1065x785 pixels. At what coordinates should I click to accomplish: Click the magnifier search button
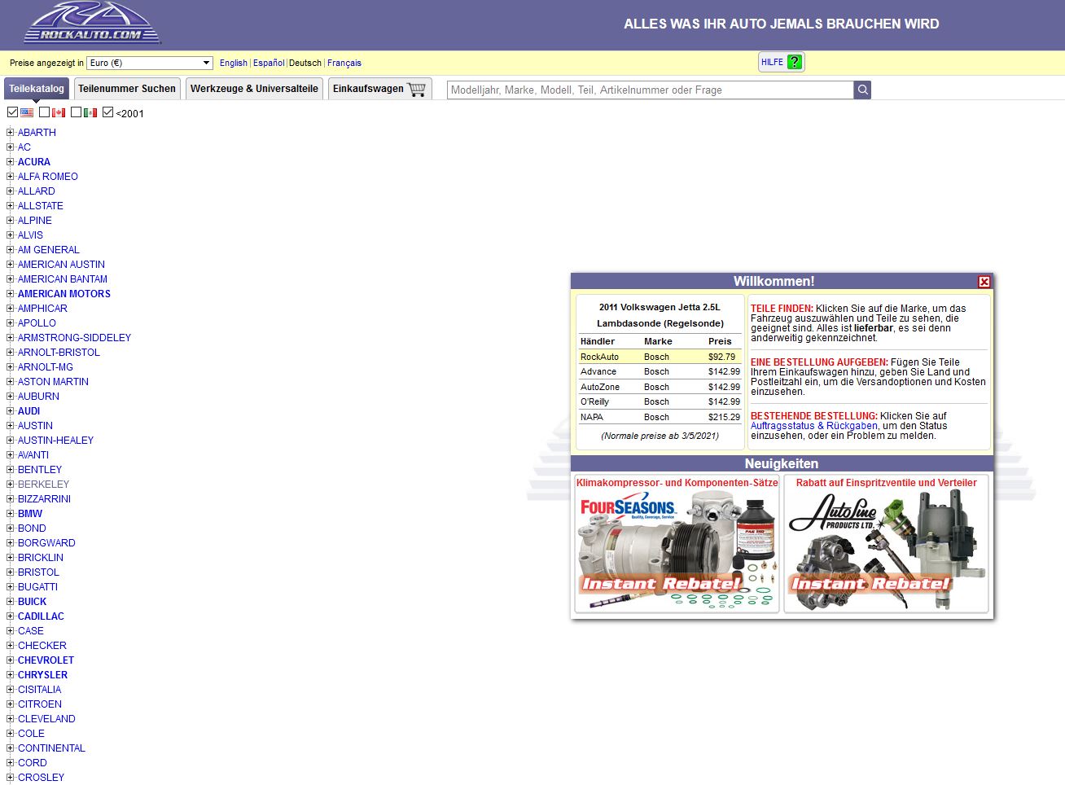click(x=862, y=90)
